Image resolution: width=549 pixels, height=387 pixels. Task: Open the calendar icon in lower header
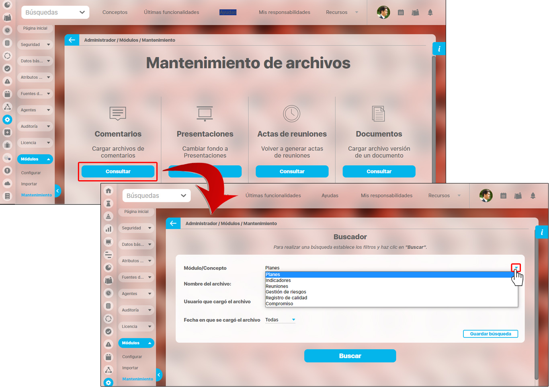tap(503, 196)
